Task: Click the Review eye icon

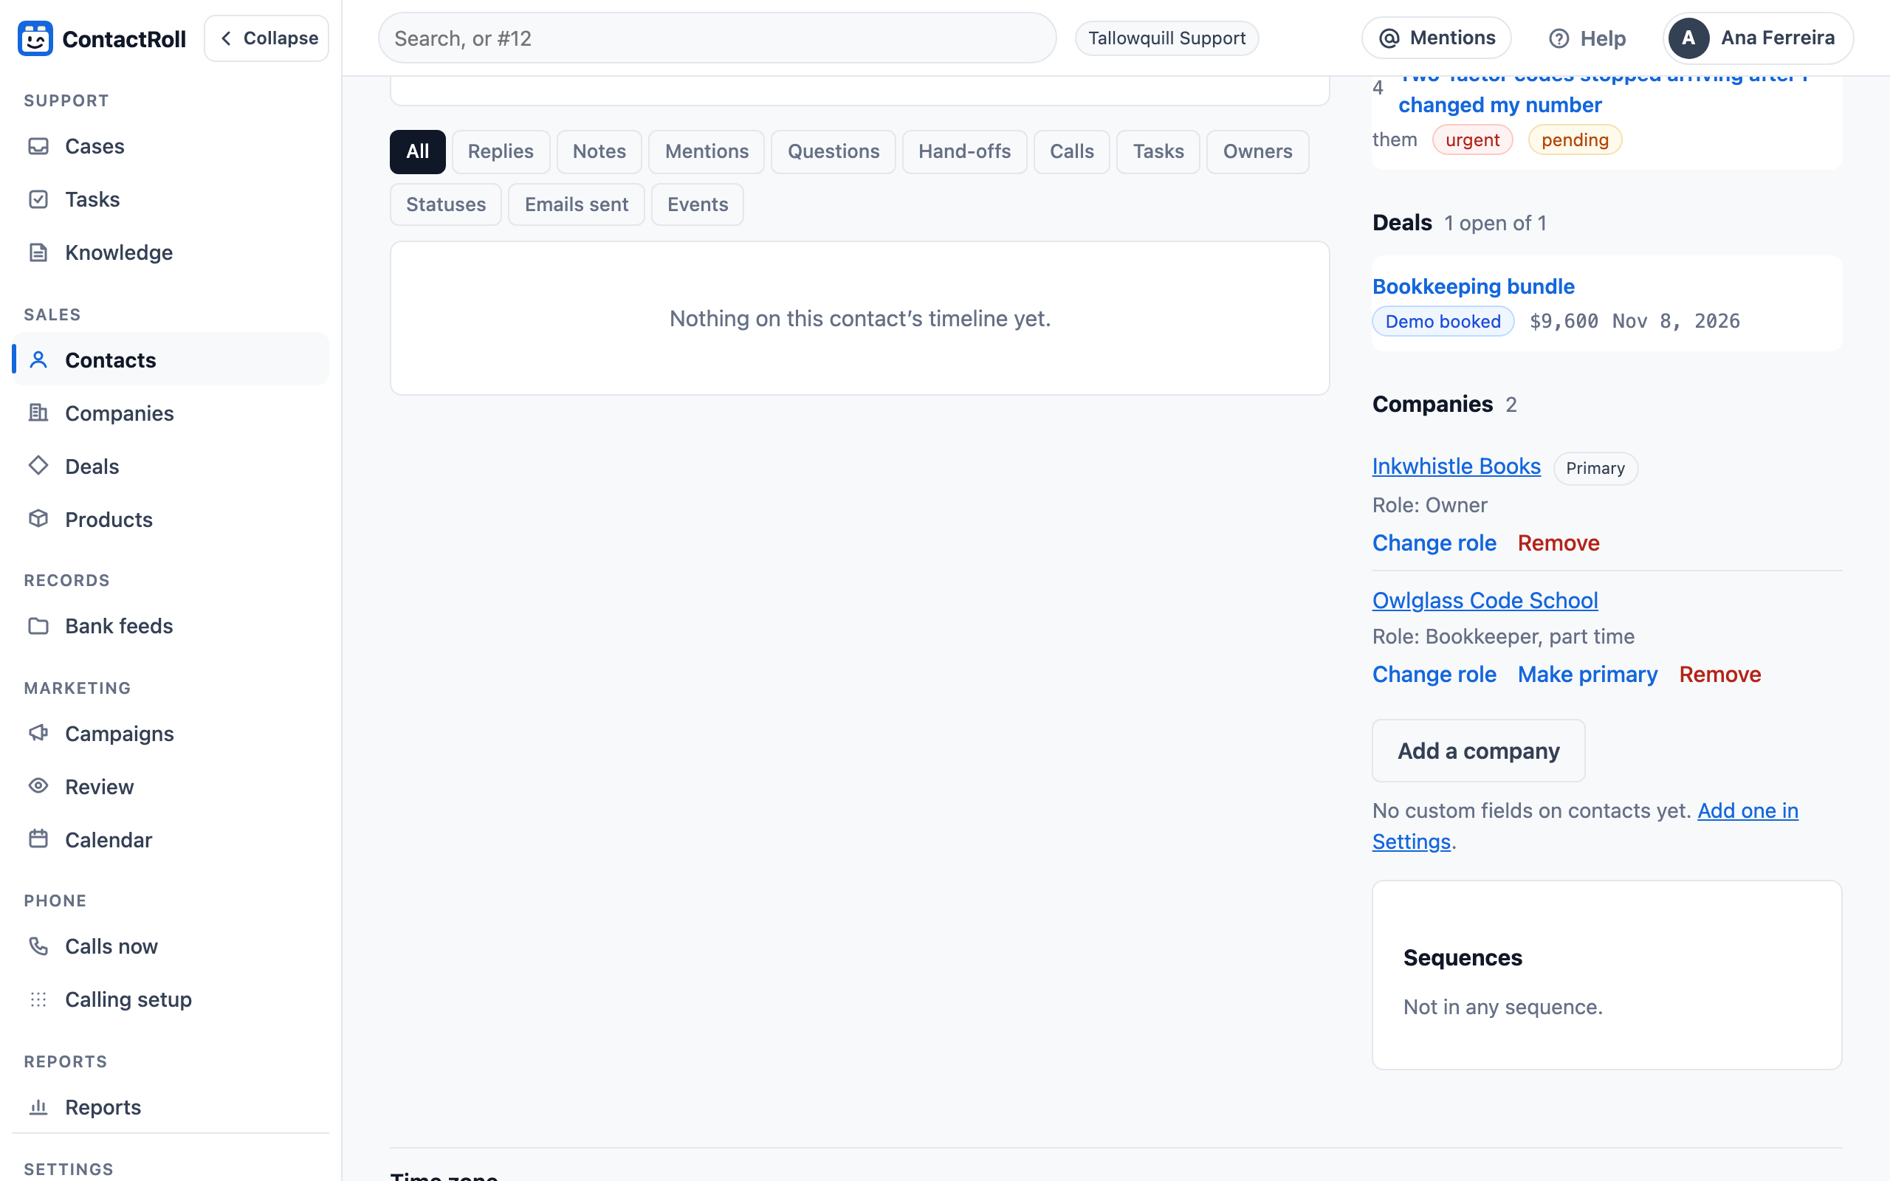Action: 38,787
